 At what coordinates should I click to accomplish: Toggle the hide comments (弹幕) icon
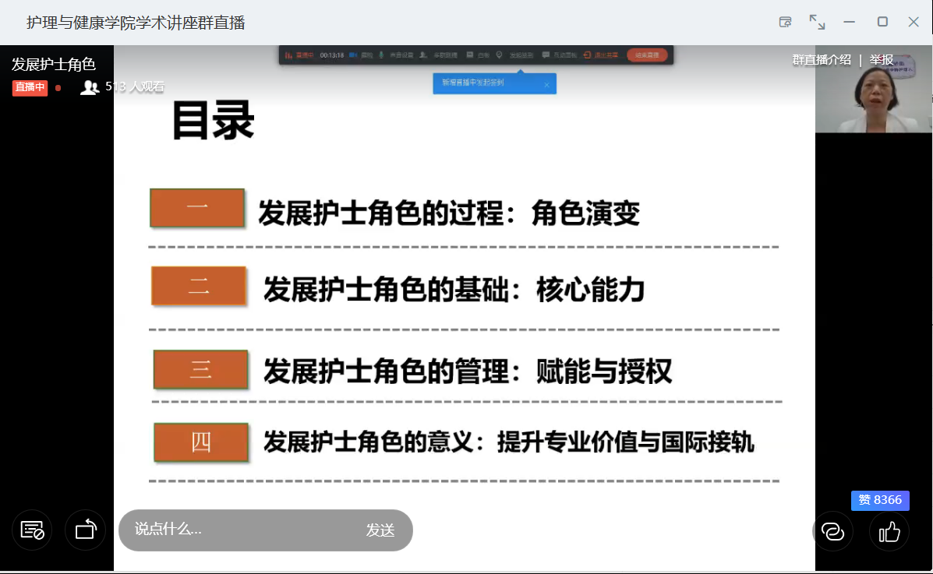point(32,530)
